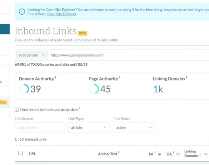
Task: Click the Page Authority progress ring
Action: (x=94, y=89)
